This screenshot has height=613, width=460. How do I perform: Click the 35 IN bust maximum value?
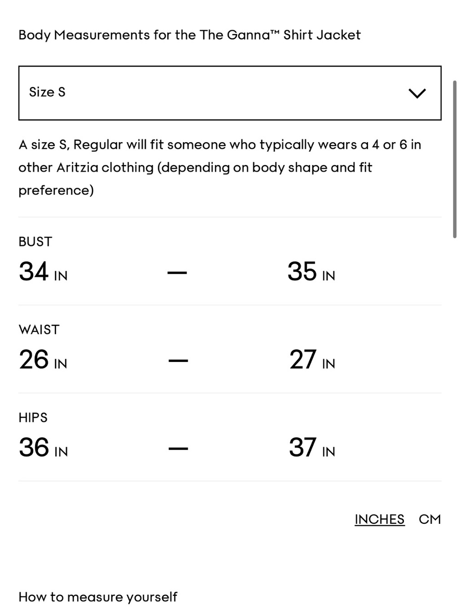coord(311,271)
